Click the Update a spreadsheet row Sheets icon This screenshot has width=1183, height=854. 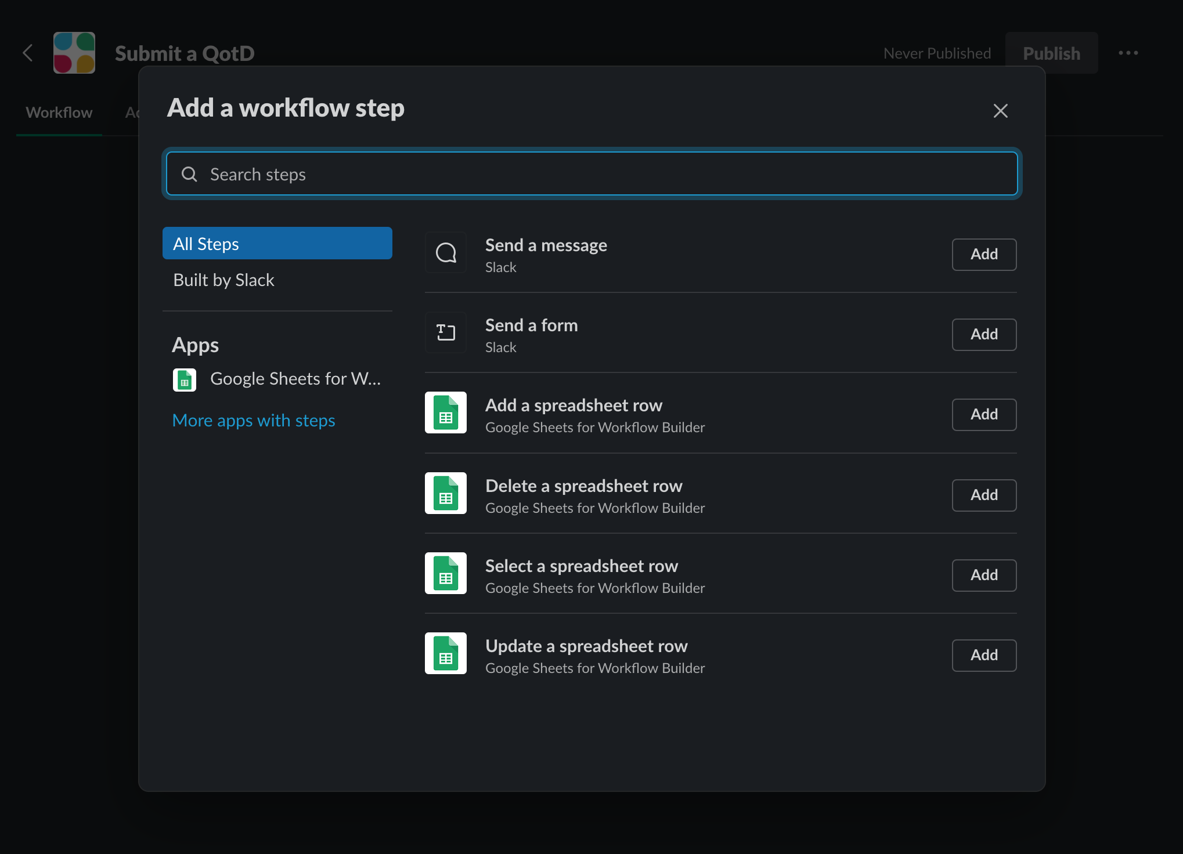[446, 654]
